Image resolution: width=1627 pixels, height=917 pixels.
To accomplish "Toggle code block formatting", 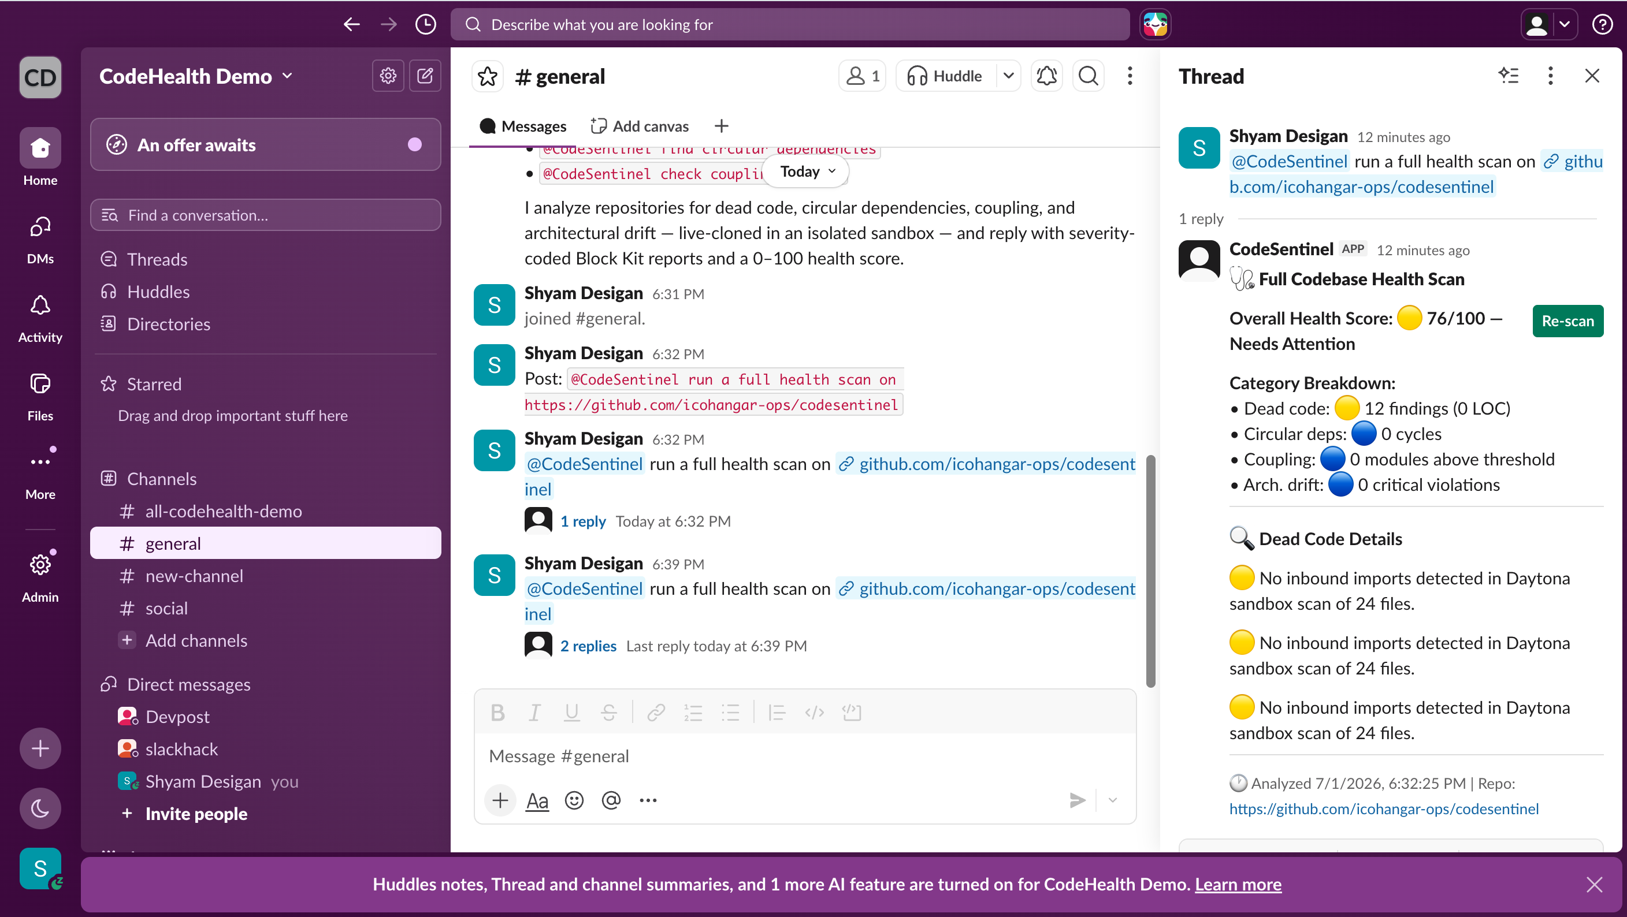I will pos(852,713).
